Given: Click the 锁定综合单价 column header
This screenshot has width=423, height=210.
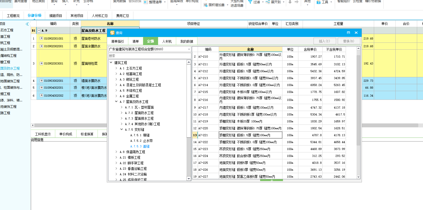Looking at the screenshot, I should point(258,24).
